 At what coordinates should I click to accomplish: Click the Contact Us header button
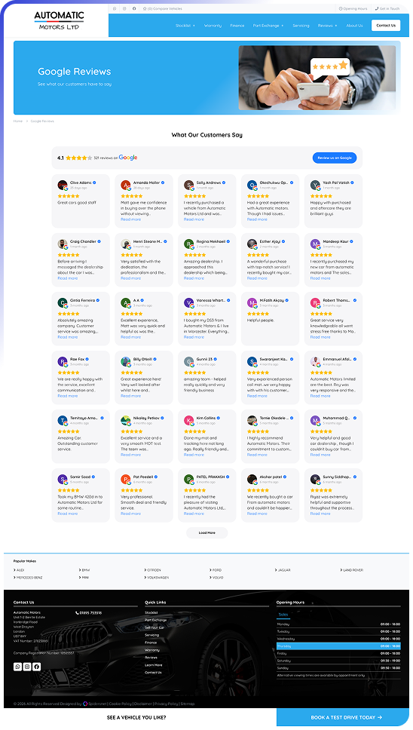point(386,26)
